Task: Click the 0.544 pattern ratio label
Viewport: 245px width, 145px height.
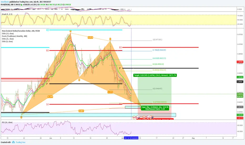Action: coord(50,97)
